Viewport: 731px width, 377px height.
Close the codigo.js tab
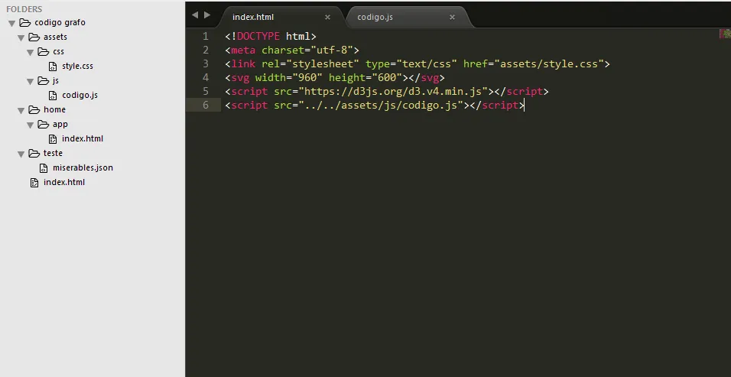453,17
